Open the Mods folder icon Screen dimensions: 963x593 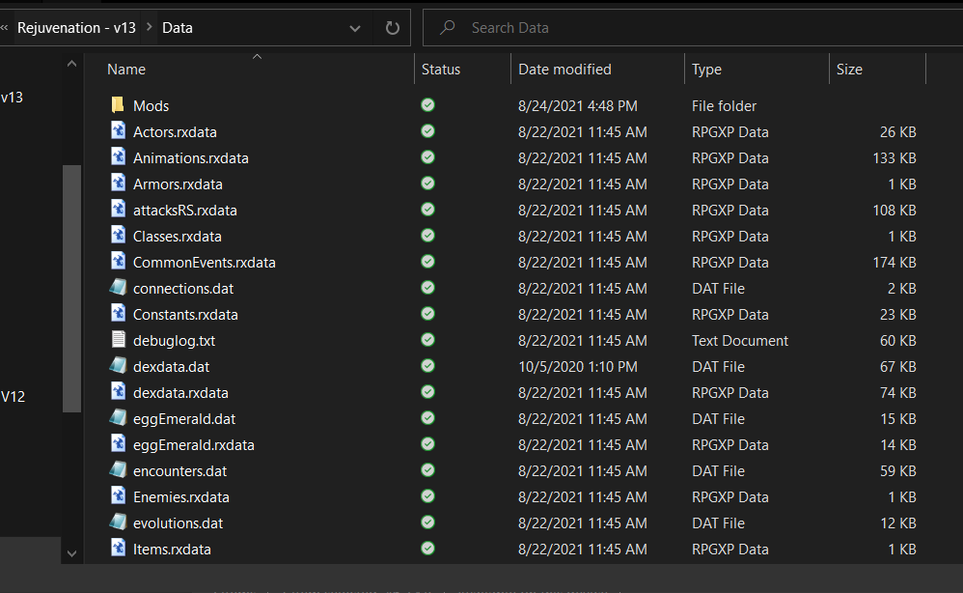(118, 105)
